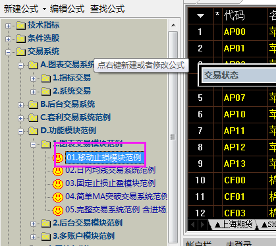The image size is (276, 246).
Task: Select the 技术指标 tree label
Action: (43, 25)
